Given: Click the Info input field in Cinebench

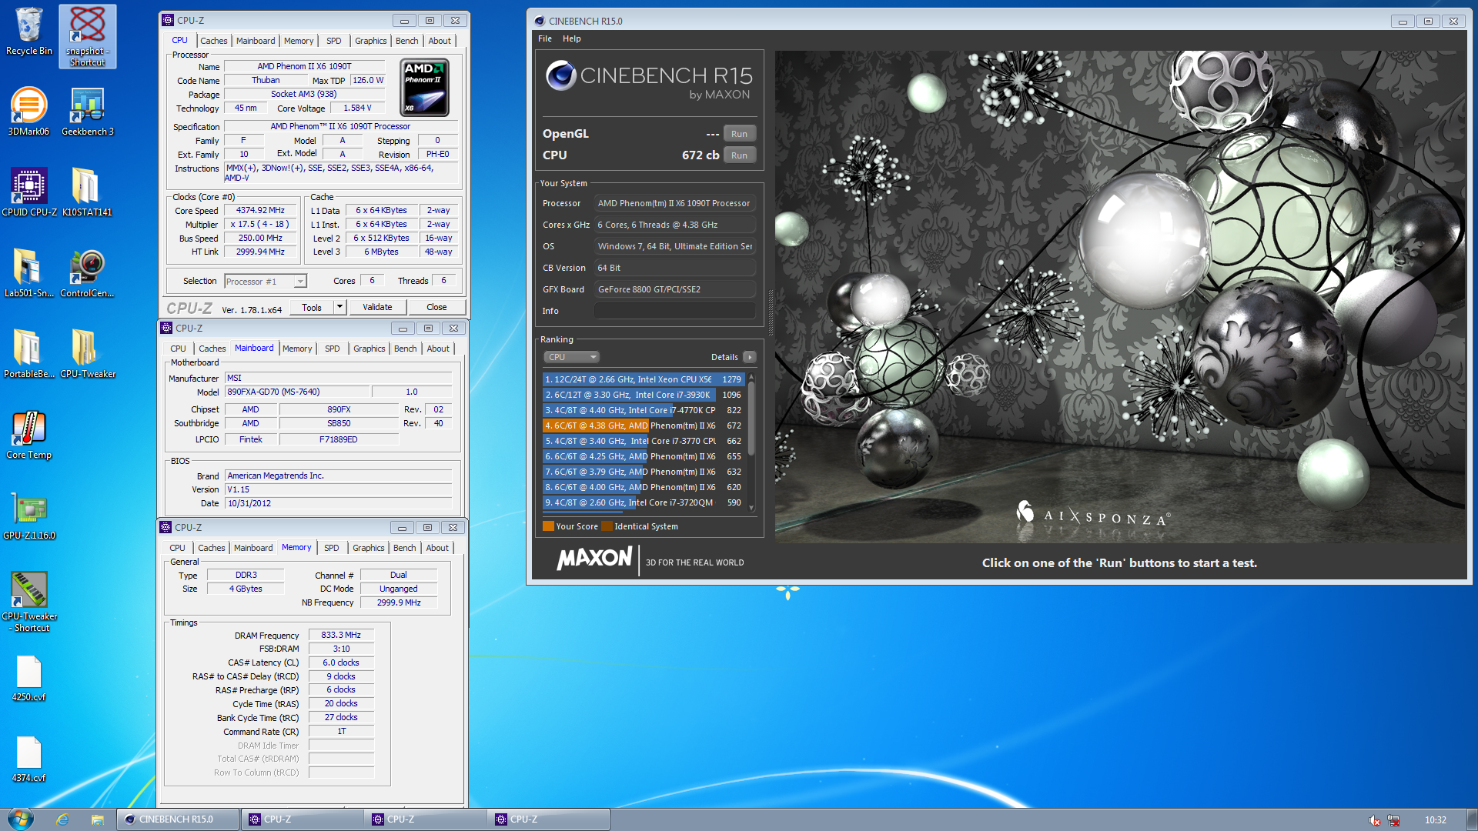Looking at the screenshot, I should pos(675,311).
